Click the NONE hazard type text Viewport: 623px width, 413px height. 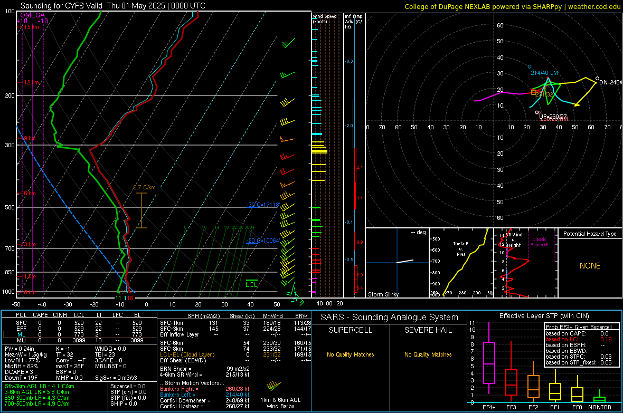click(x=590, y=266)
